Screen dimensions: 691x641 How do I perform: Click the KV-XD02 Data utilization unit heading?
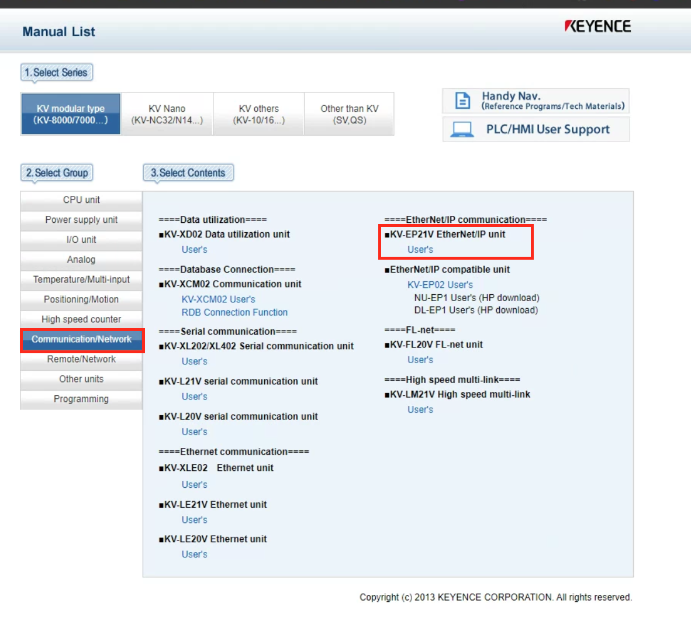click(224, 235)
